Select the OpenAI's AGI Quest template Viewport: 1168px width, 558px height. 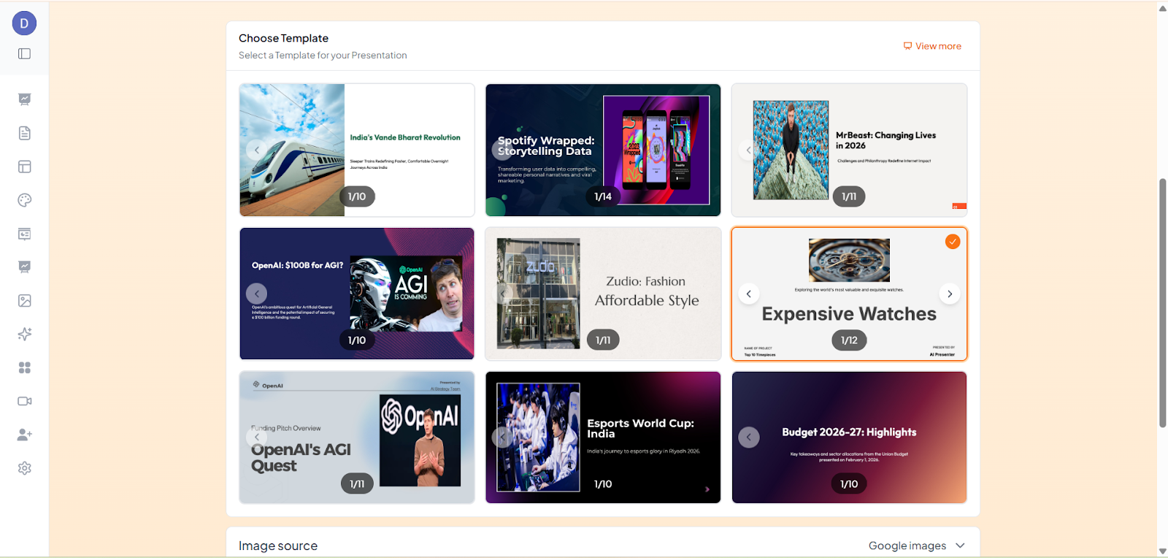pos(357,437)
